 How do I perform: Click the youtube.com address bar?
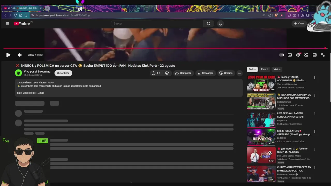(145, 15)
